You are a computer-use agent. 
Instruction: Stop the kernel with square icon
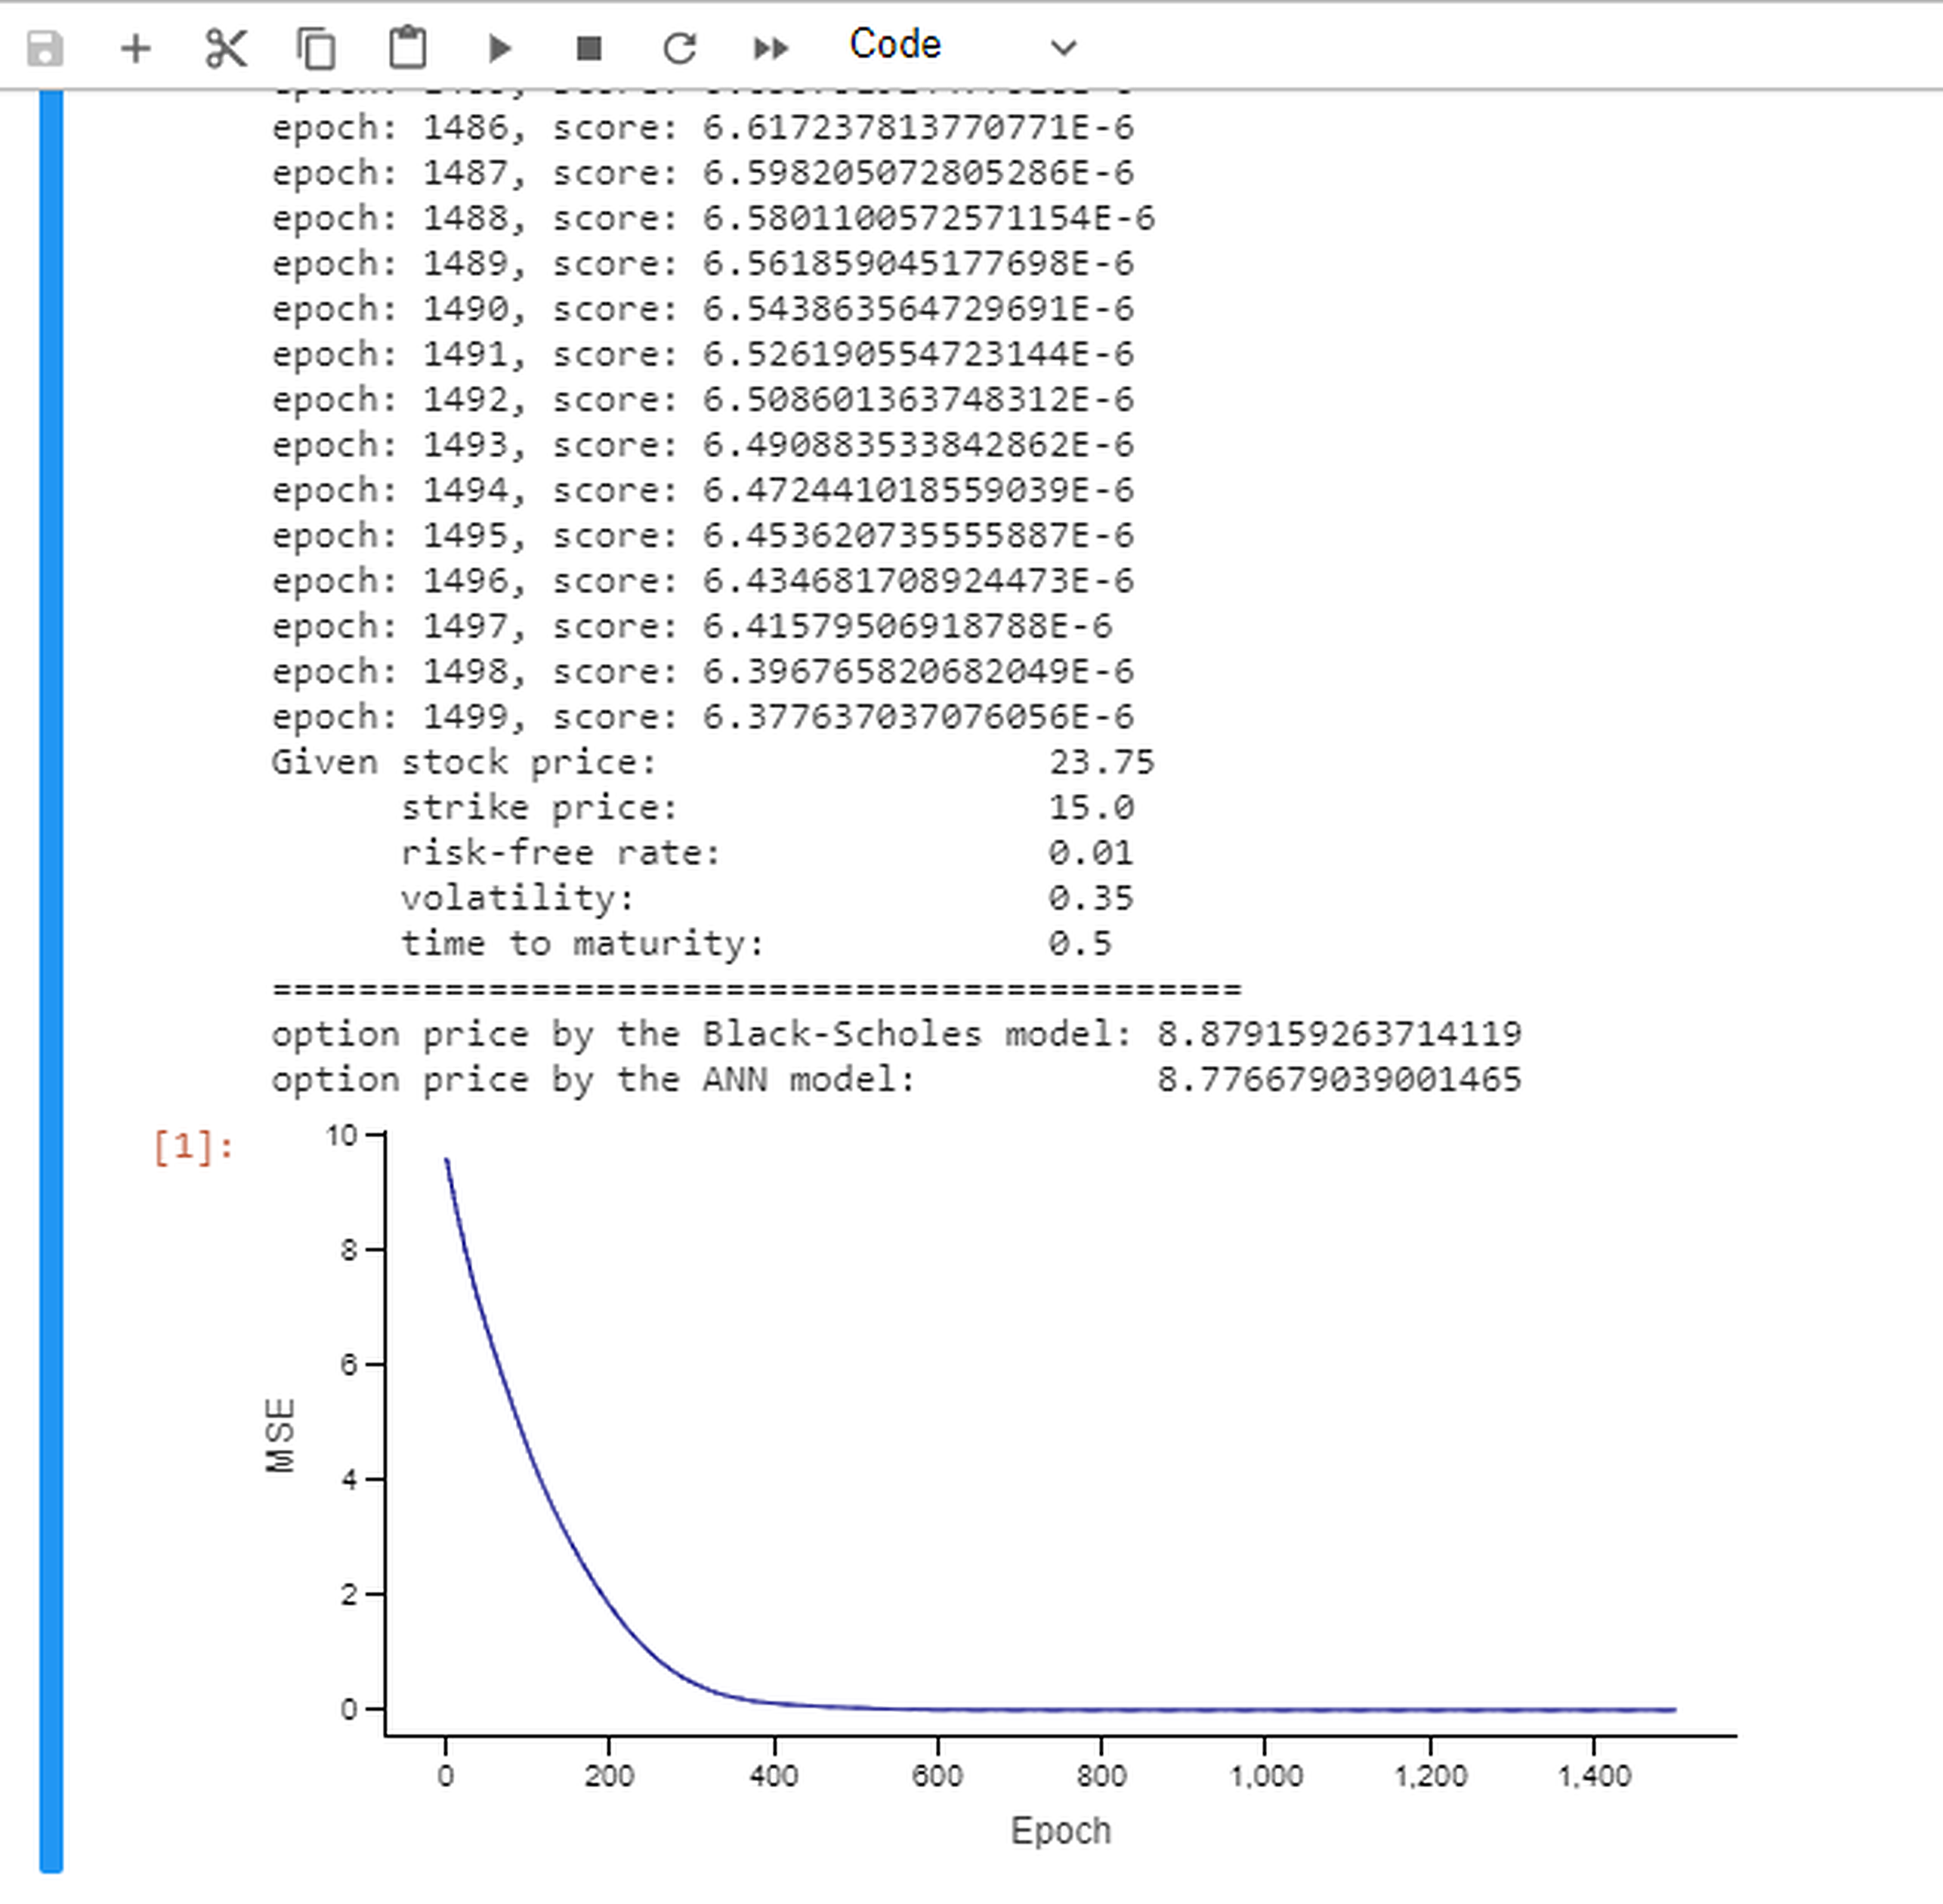click(x=589, y=48)
